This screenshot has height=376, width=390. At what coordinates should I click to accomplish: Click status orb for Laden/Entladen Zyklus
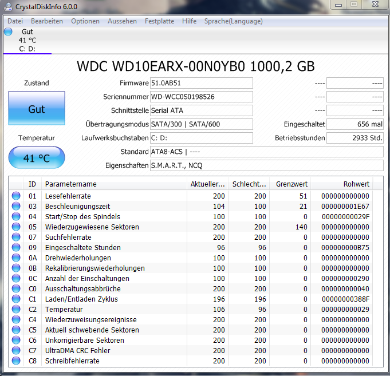tap(16, 299)
